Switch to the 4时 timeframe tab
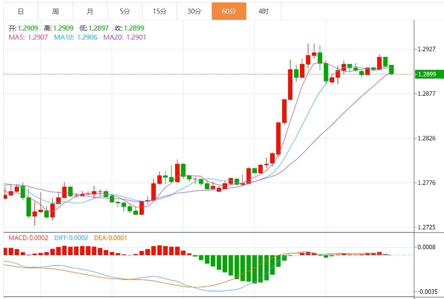This screenshot has width=444, height=299. point(264,11)
